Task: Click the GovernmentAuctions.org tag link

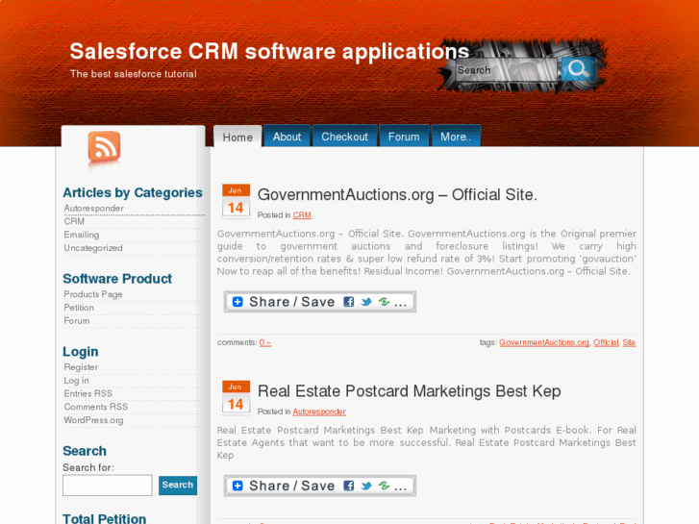Action: pyautogui.click(x=544, y=342)
